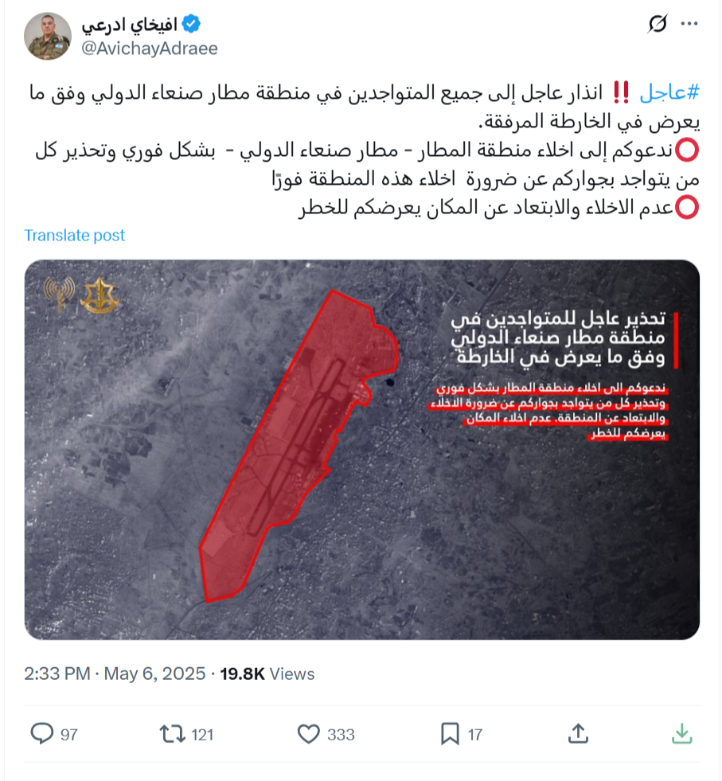Click the 333 likes count
The image size is (722, 781).
point(341,735)
